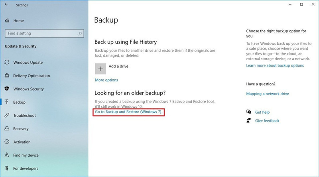Click the Windows Update sync icon
The width and height of the screenshot is (319, 177).
click(7, 63)
